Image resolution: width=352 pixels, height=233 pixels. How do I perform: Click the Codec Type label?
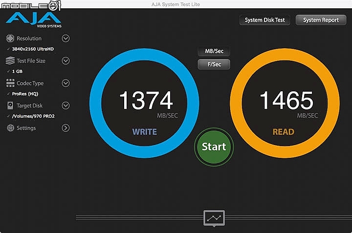pos(30,83)
